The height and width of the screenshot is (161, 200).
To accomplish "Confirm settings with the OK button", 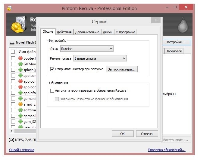I will pyautogui.click(x=122, y=133).
